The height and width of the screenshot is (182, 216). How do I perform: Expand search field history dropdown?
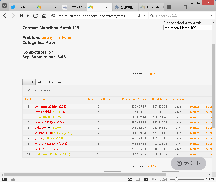(x=211, y=16)
